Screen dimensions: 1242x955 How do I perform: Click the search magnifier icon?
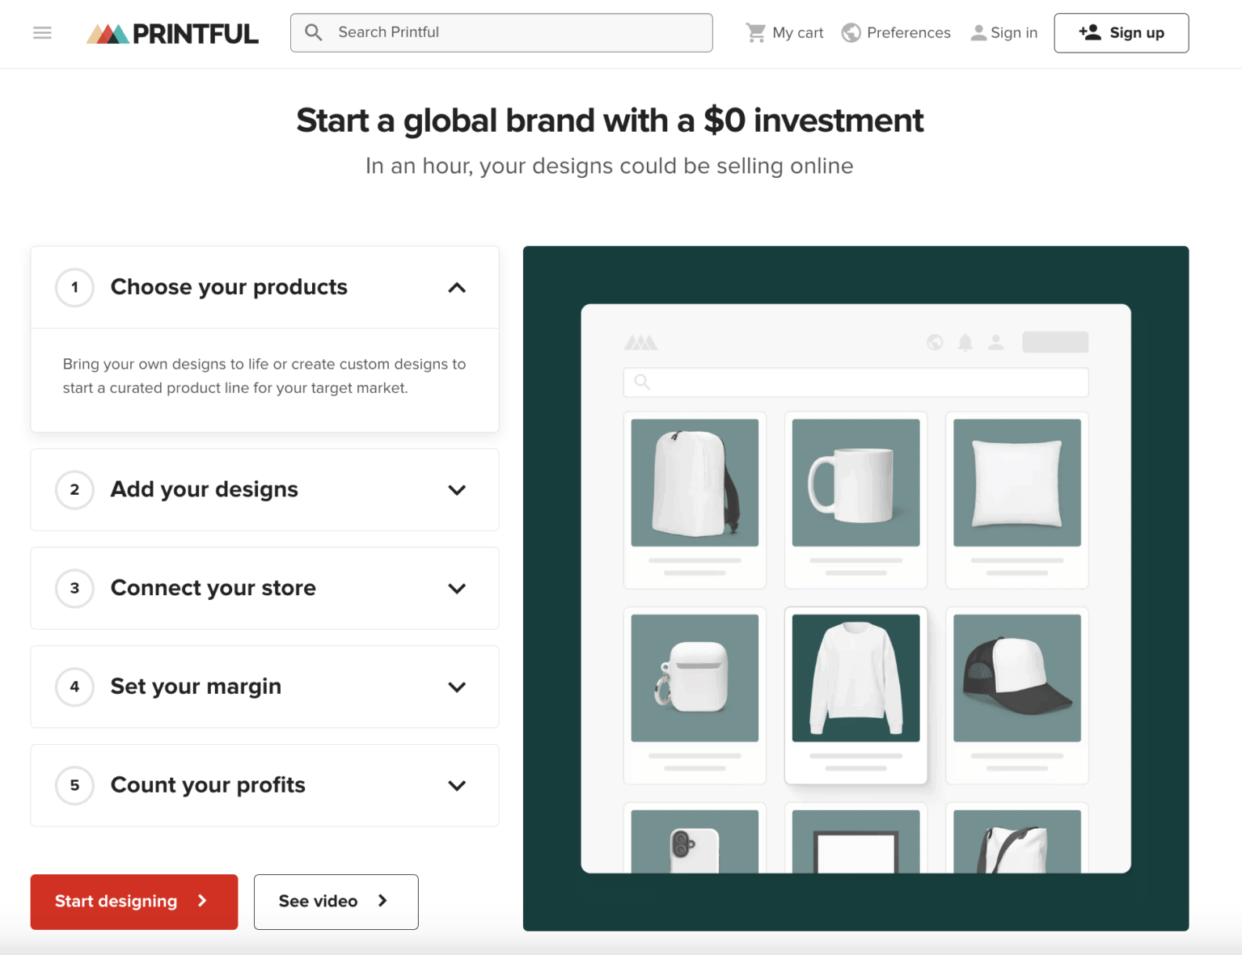[314, 32]
